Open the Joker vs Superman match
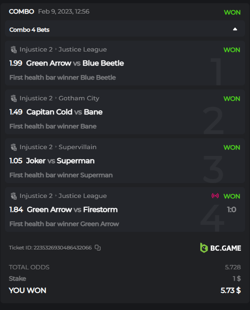 click(60, 161)
